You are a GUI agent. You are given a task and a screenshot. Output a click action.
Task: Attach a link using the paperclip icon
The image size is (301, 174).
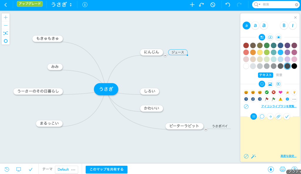pyautogui.click(x=278, y=116)
